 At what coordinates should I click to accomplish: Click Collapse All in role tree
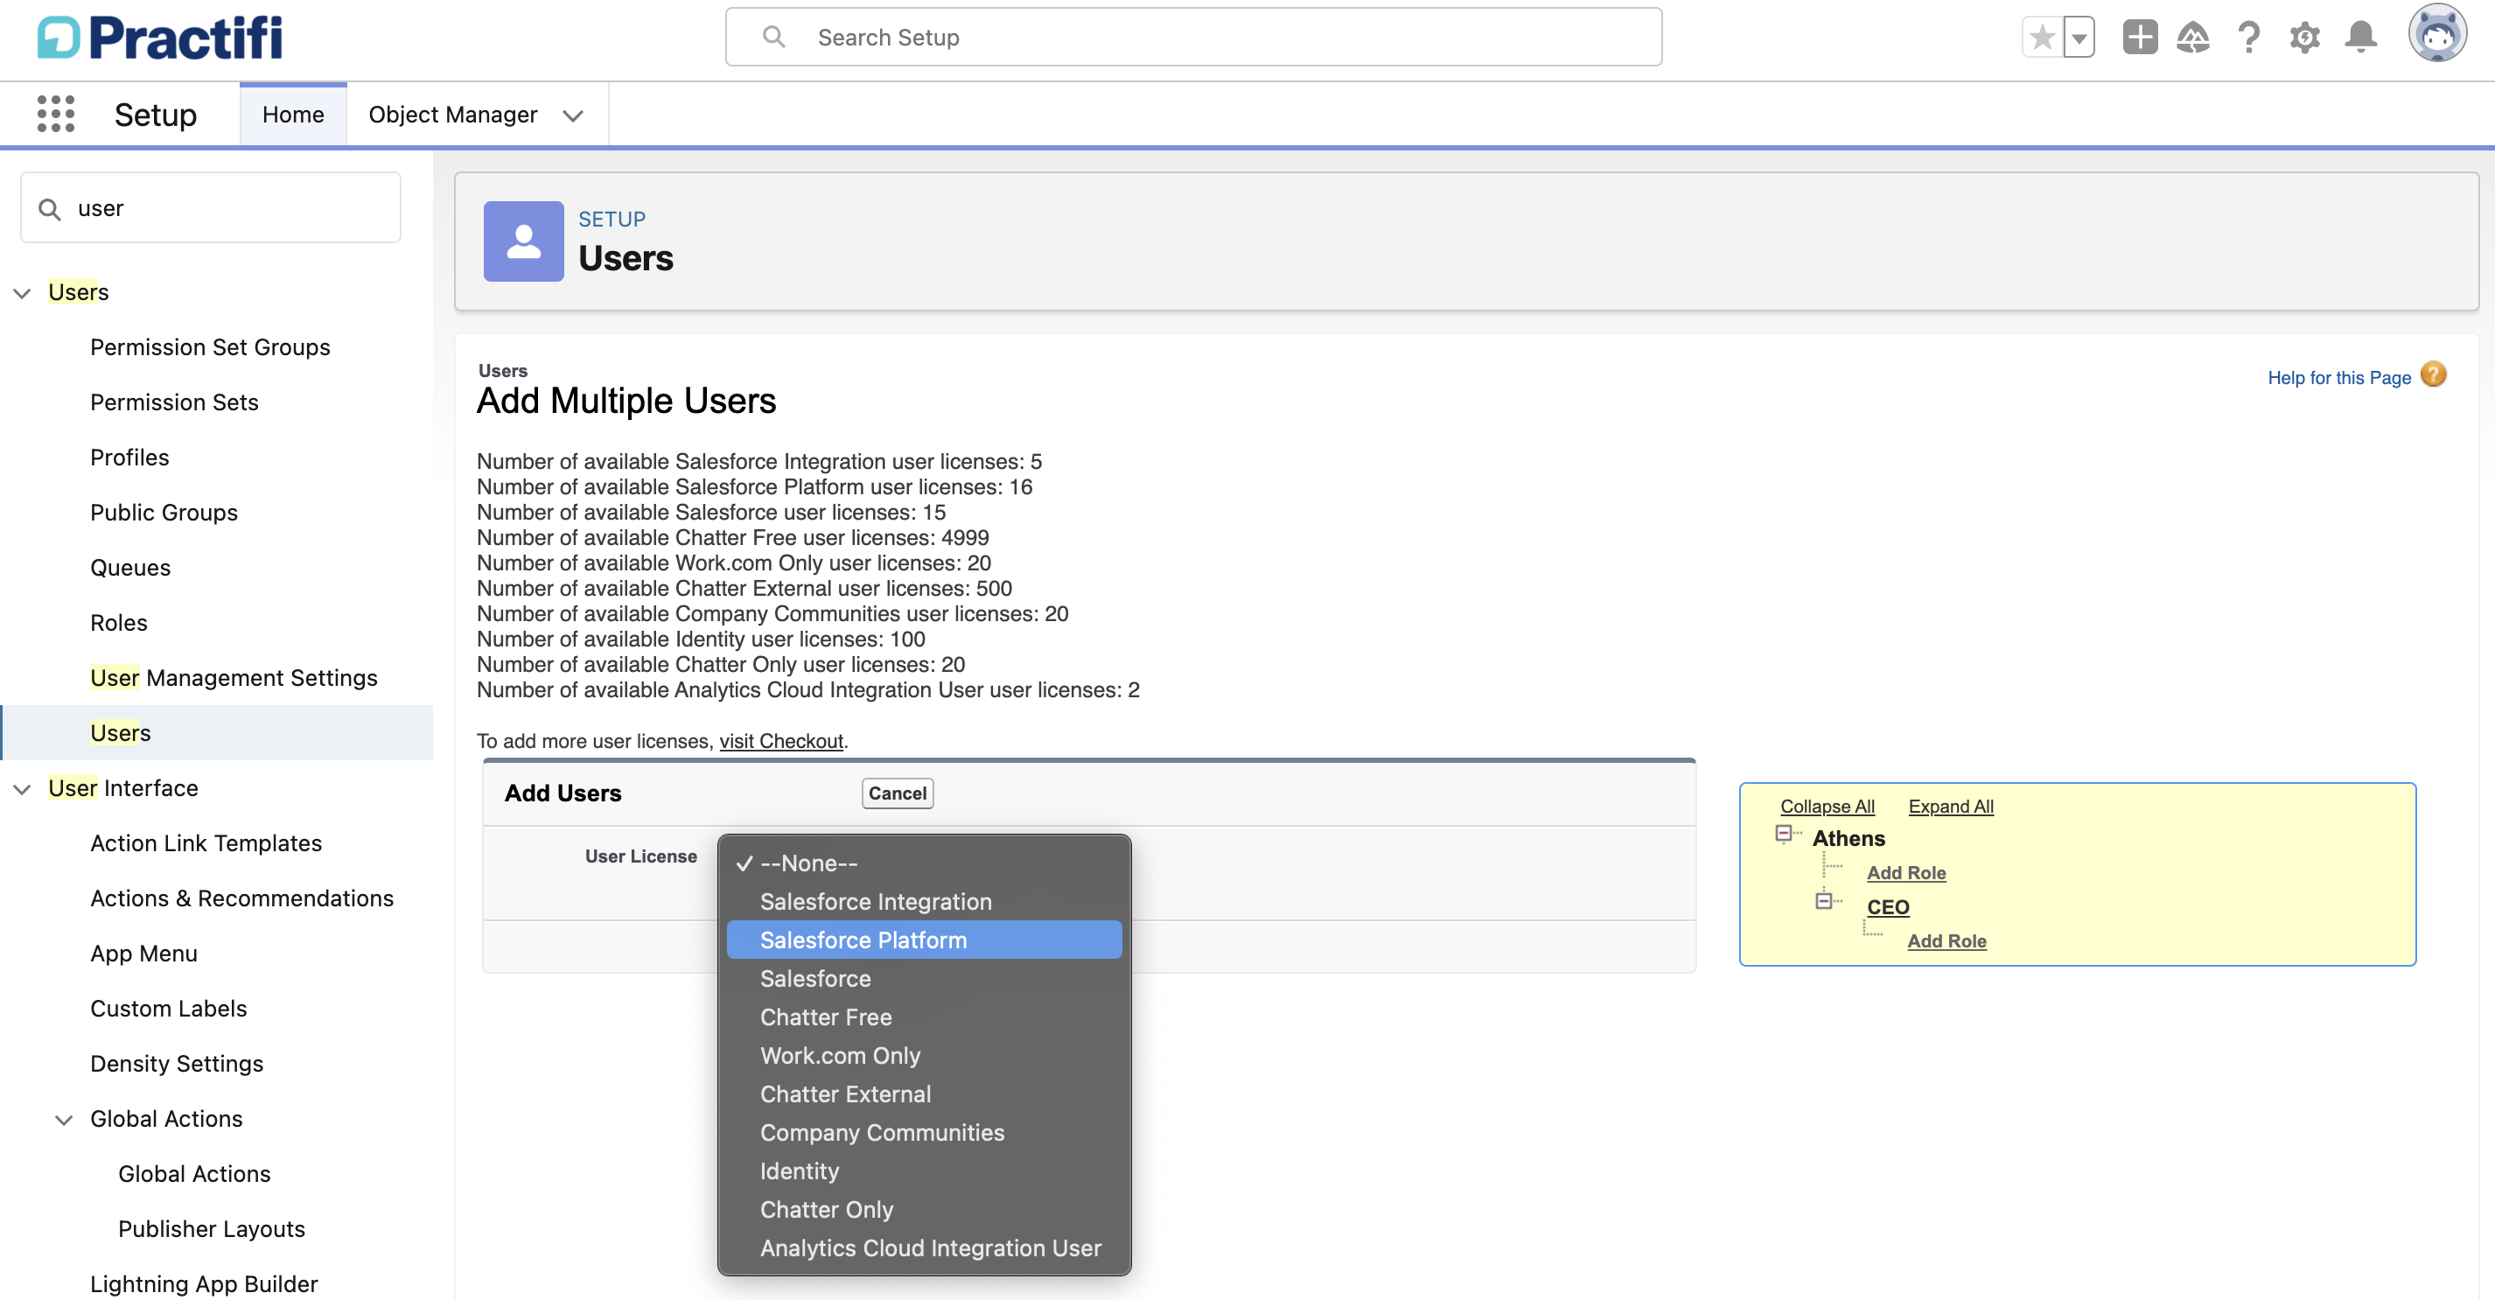(1827, 806)
